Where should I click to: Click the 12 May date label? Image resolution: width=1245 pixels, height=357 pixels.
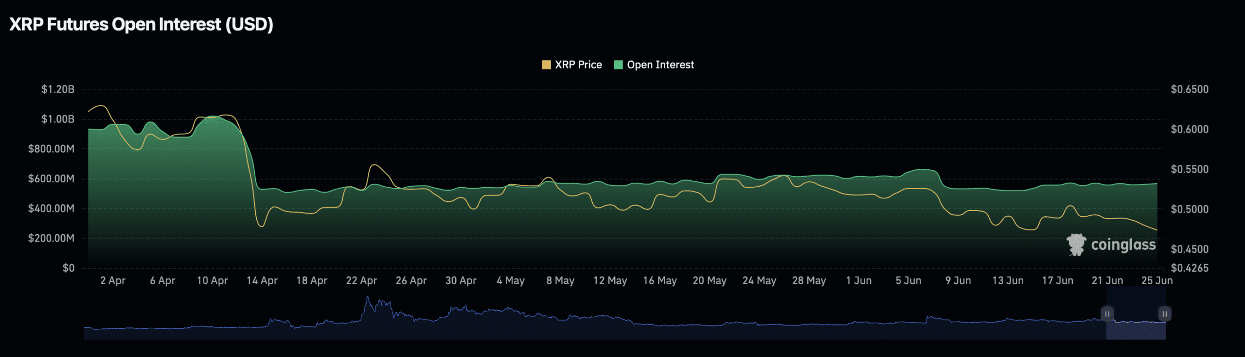coord(610,280)
